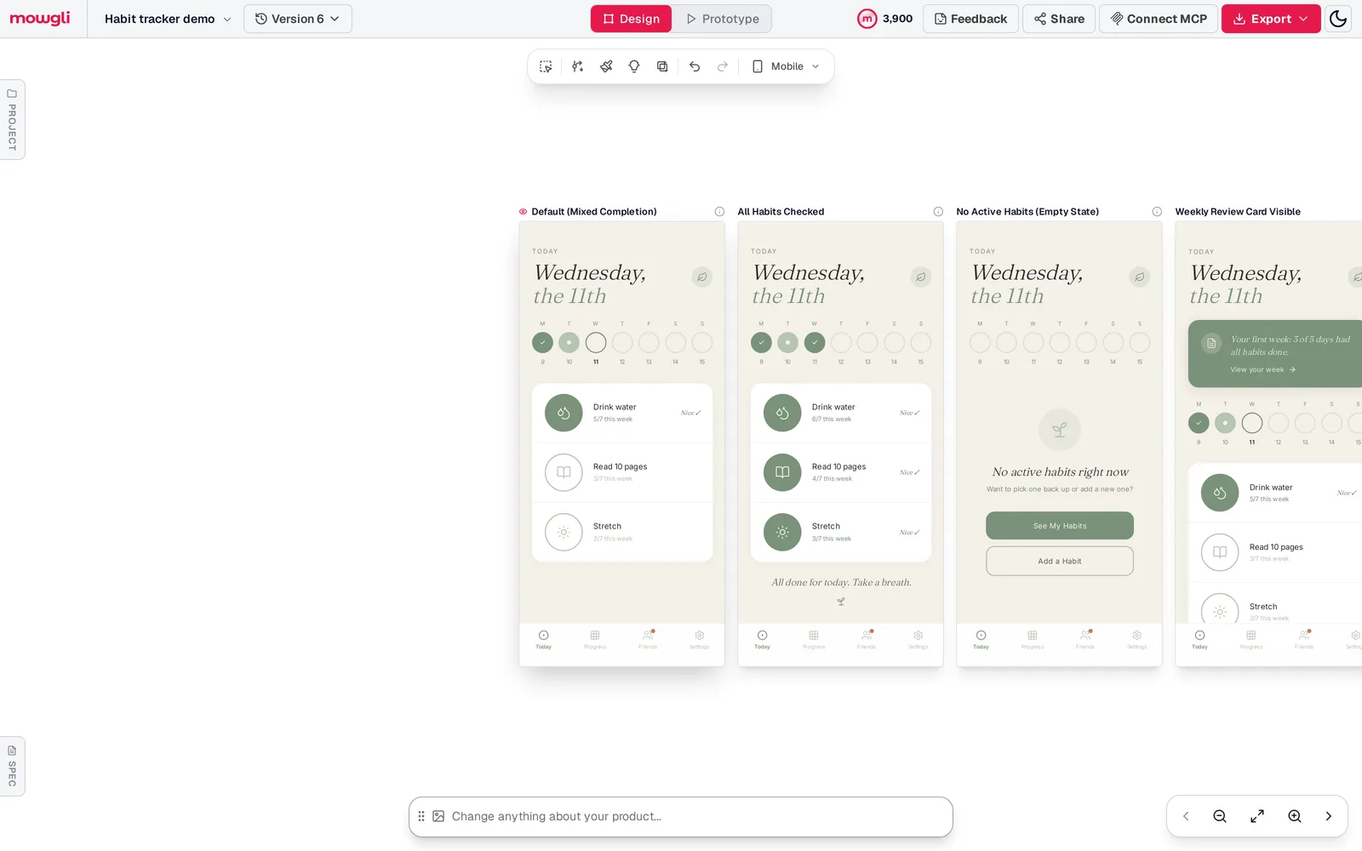Open Settings tab in Default screen
Viewport: 1362px width, 851px height.
point(700,640)
